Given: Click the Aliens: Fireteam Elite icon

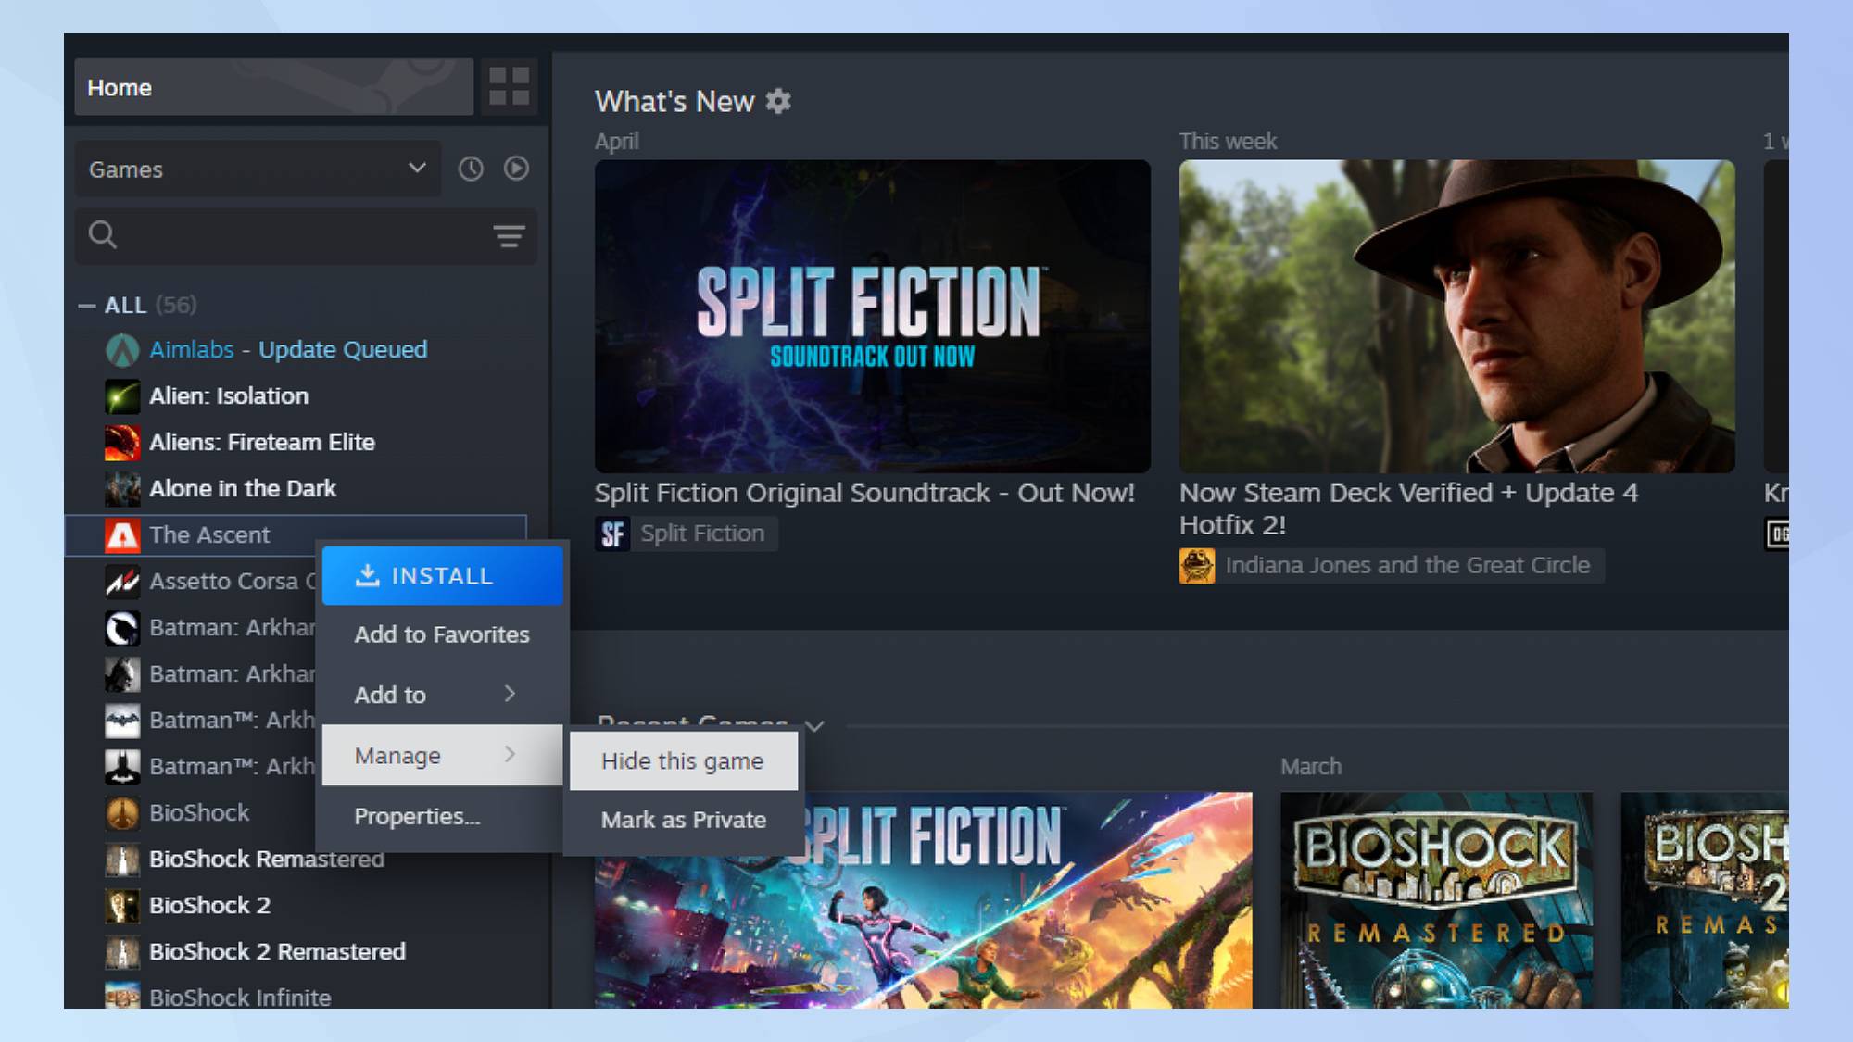Looking at the screenshot, I should pos(122,443).
